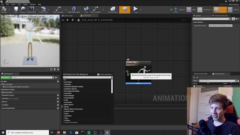This screenshot has height=135, width=240.
Task: Switch to Animation editor mode
Action: (x=200, y=10)
